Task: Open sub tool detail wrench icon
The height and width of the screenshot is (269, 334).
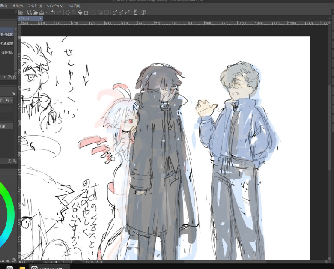Action: tap(15, 161)
